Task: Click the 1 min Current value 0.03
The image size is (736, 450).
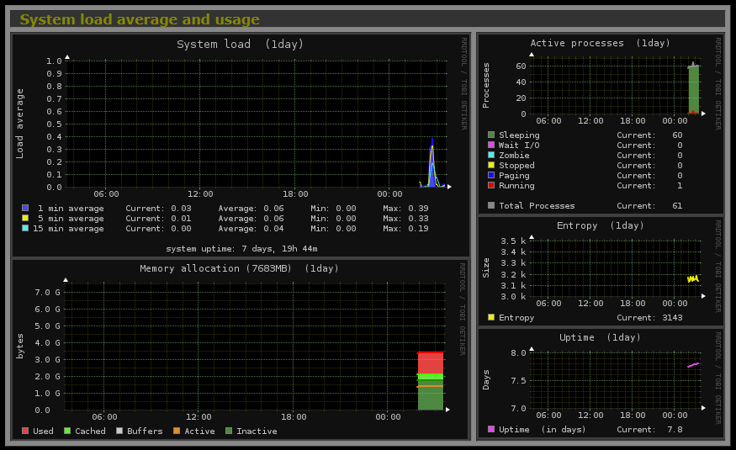Action: pos(181,209)
